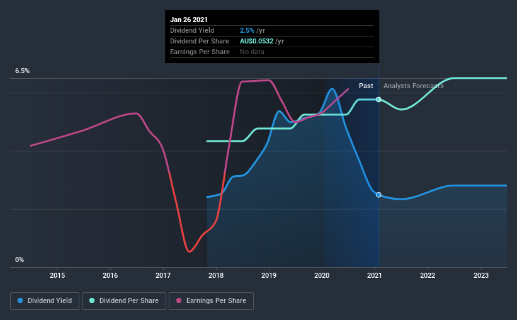Toggle the Dividend Per Share legend button
Image resolution: width=517 pixels, height=320 pixels.
point(124,301)
